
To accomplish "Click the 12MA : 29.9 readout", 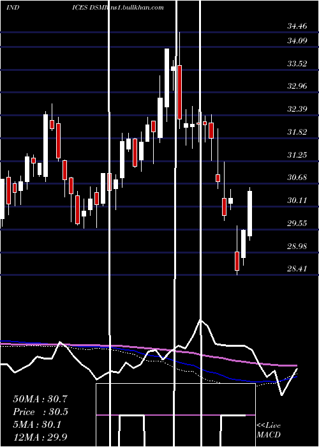I will pyautogui.click(x=40, y=437).
